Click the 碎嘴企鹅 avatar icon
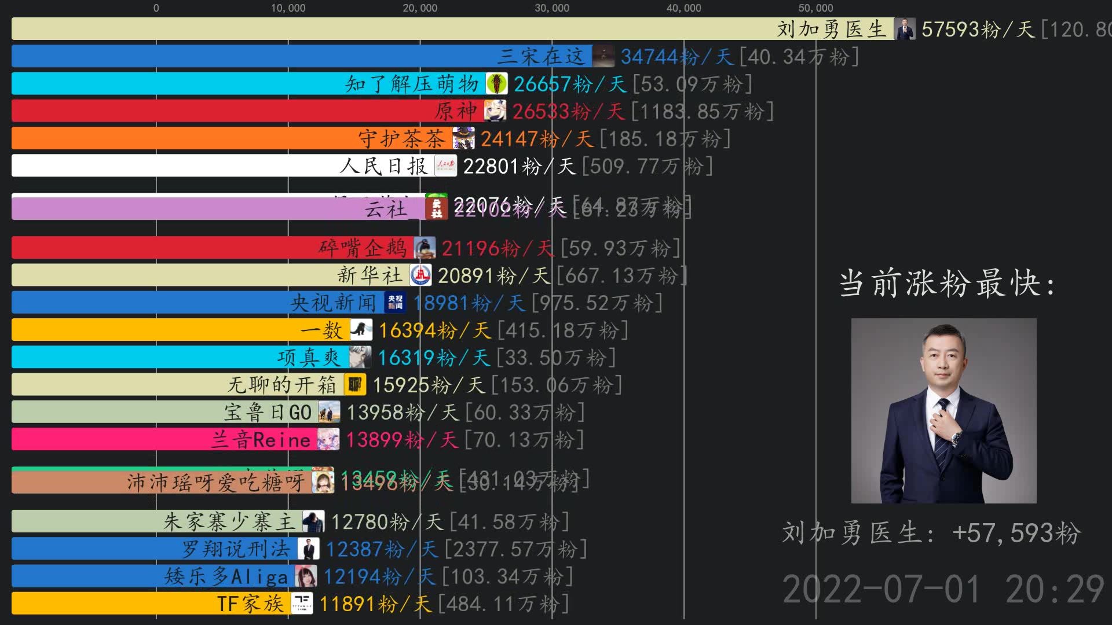Viewport: 1112px width, 625px height. coord(425,248)
